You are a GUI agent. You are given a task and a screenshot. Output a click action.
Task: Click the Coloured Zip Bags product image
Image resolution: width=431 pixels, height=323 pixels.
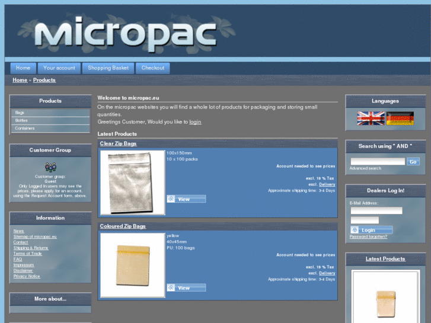(x=133, y=266)
